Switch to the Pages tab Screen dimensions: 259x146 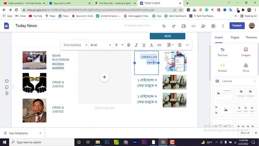235,38
